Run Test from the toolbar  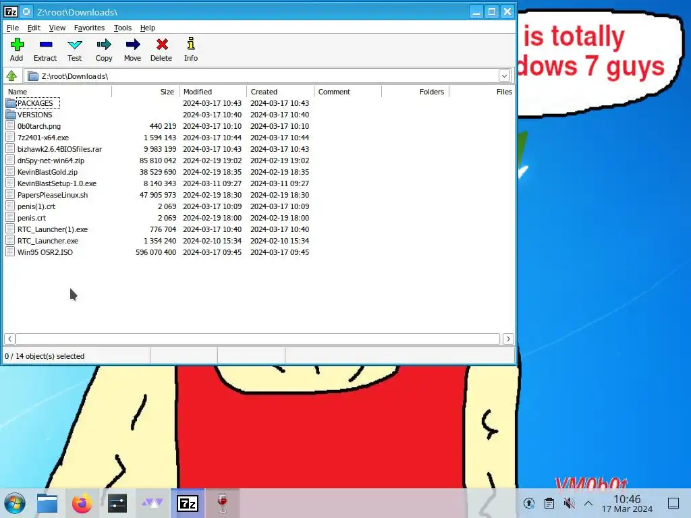click(74, 49)
